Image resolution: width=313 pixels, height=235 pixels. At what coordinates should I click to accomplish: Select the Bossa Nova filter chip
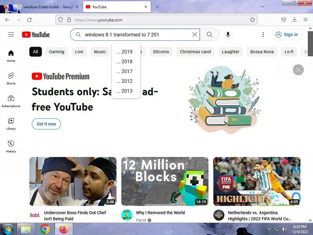click(x=262, y=52)
